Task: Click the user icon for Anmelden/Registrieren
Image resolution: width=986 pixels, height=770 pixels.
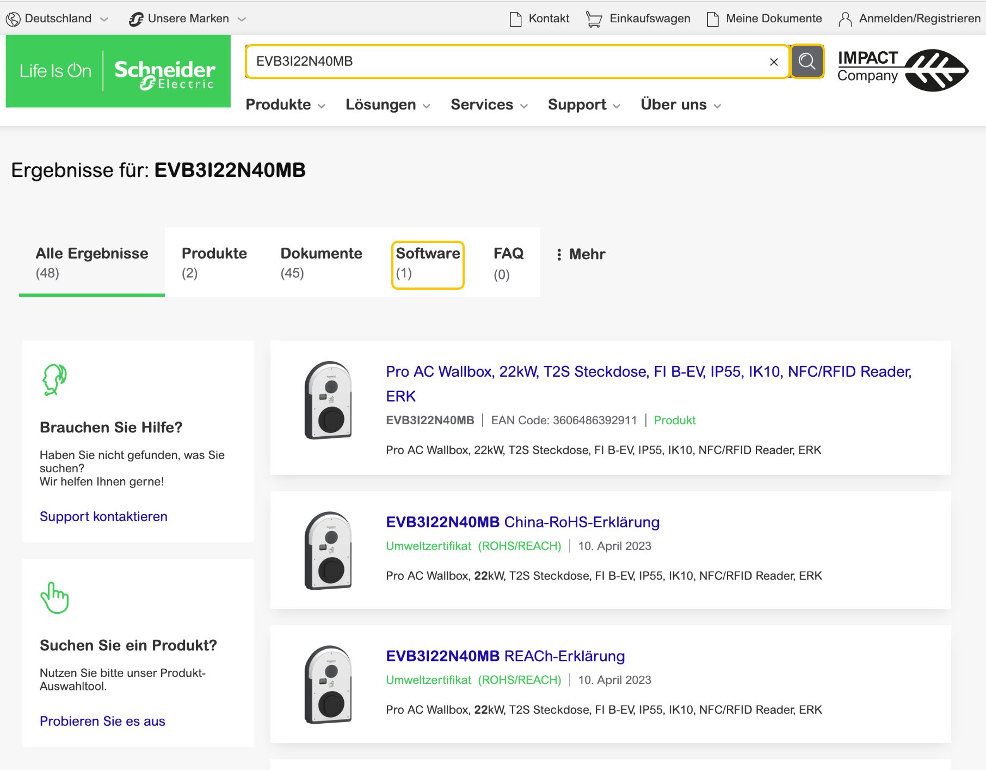Action: (845, 19)
